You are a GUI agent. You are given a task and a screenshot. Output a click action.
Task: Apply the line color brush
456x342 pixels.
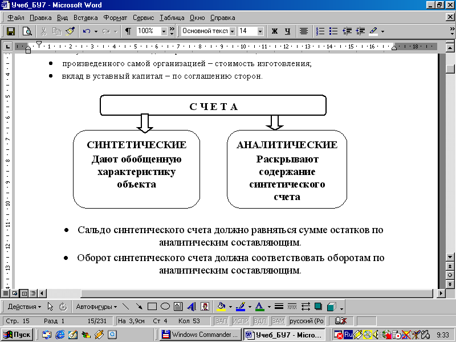click(241, 307)
